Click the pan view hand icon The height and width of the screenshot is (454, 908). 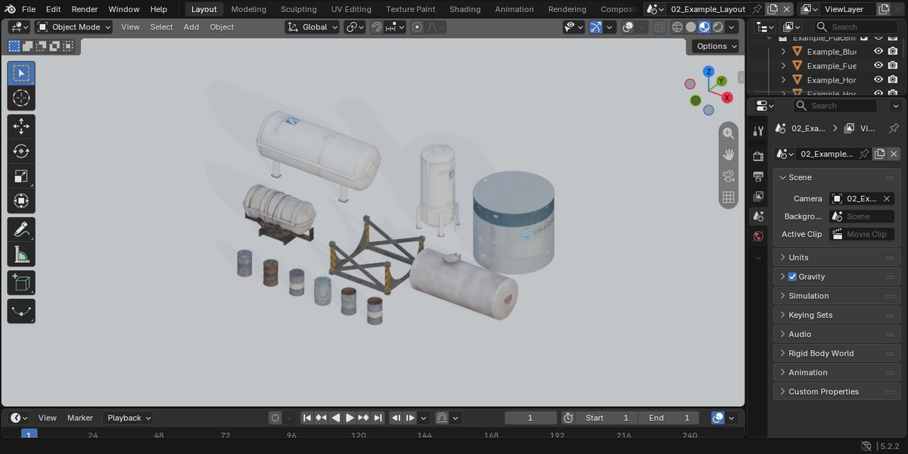729,154
